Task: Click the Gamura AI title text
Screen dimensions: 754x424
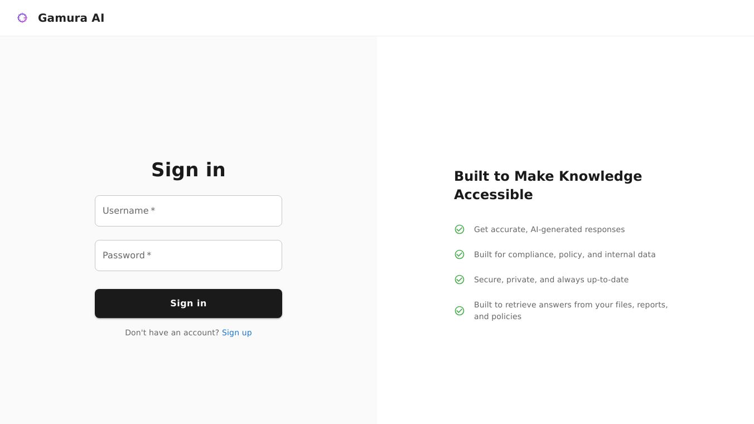Action: point(71,18)
